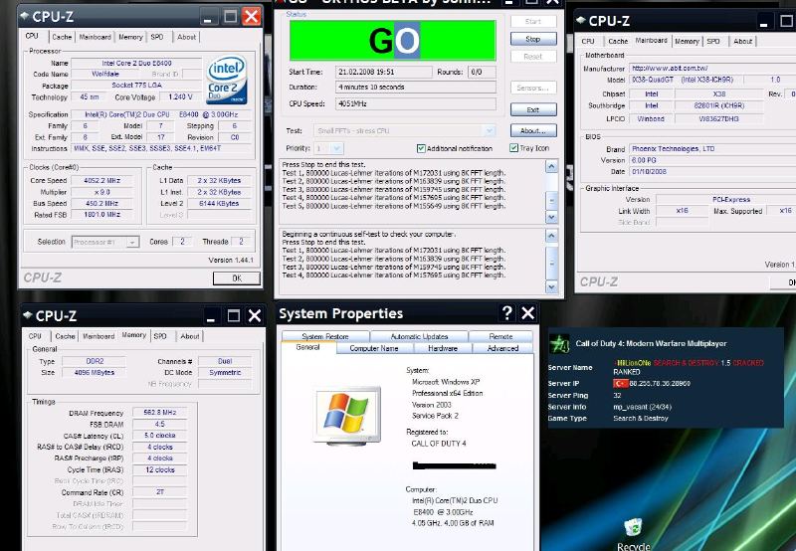This screenshot has height=551, width=796.
Task: Click the Start Time field 21.02.2008 19:51
Action: (384, 72)
